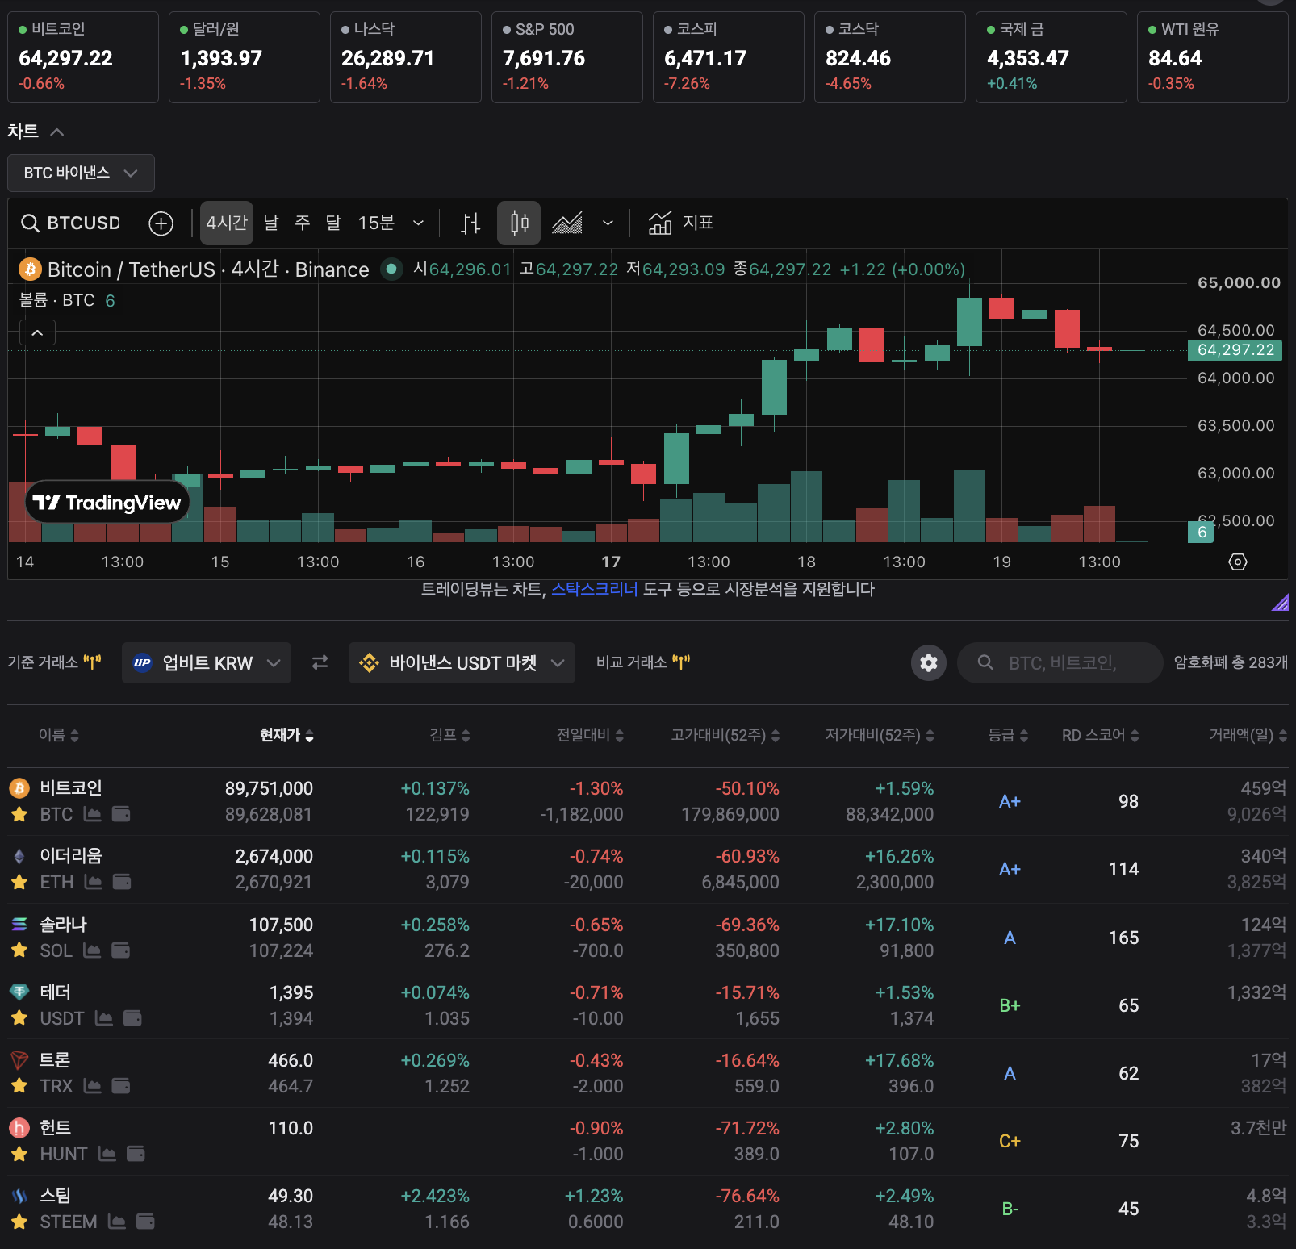1296x1249 pixels.
Task: Open the 스탁스크리너 link
Action: [x=594, y=589]
